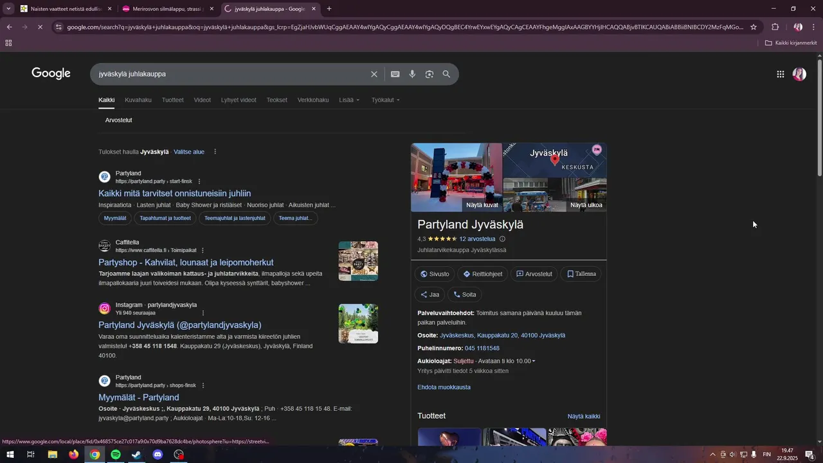This screenshot has width=823, height=463.
Task: Get Reittiohjeet directions to Partyland
Action: [483, 274]
